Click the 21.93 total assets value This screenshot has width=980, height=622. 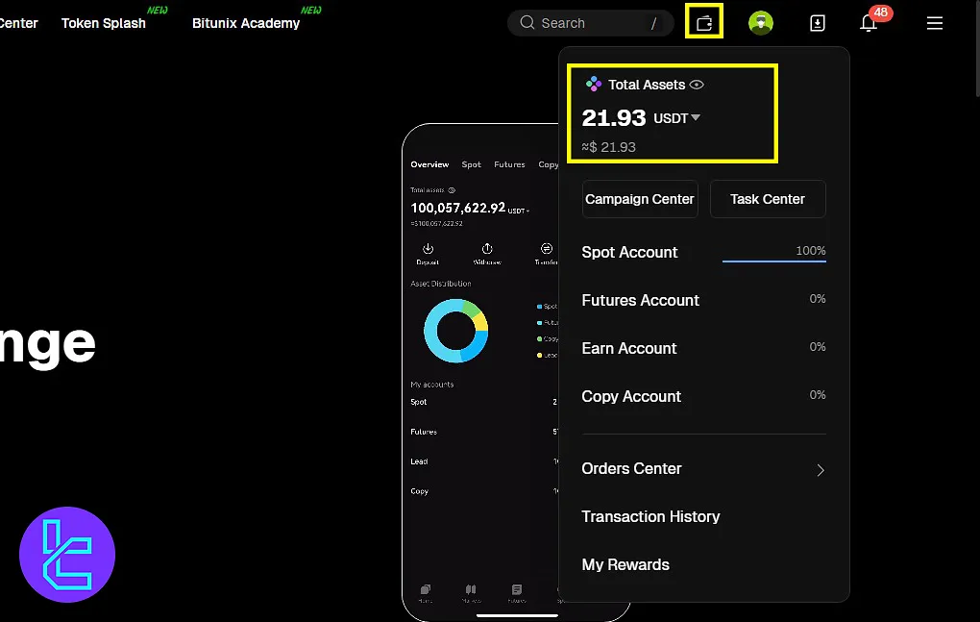[x=613, y=118]
